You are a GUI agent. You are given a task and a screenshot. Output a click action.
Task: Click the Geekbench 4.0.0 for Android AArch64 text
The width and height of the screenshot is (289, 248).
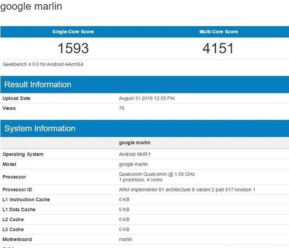click(43, 64)
